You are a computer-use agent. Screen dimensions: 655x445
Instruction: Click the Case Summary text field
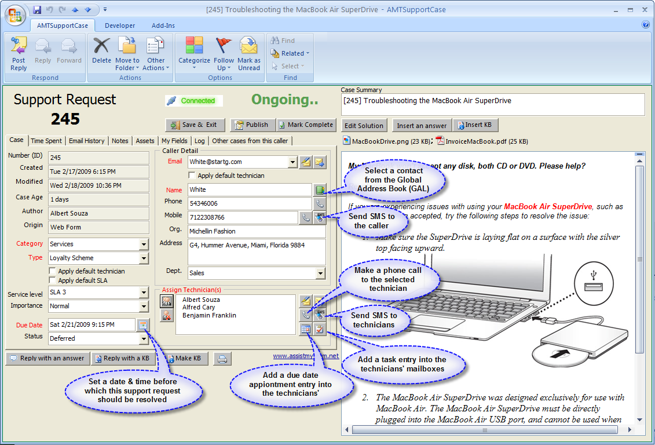pos(493,104)
